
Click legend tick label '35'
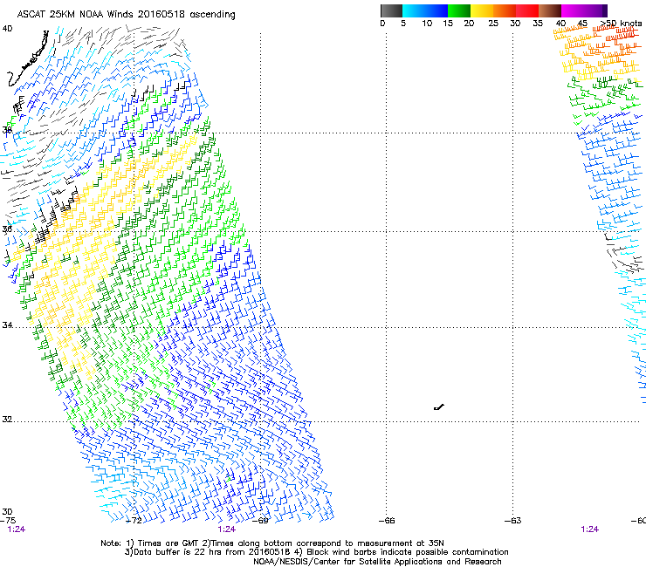[x=538, y=24]
